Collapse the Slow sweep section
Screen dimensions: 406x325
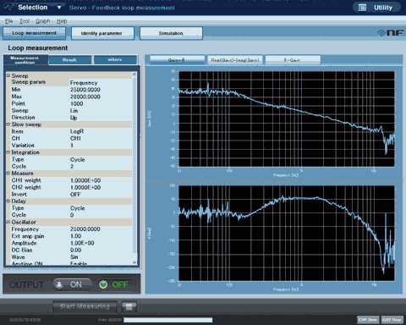point(8,124)
